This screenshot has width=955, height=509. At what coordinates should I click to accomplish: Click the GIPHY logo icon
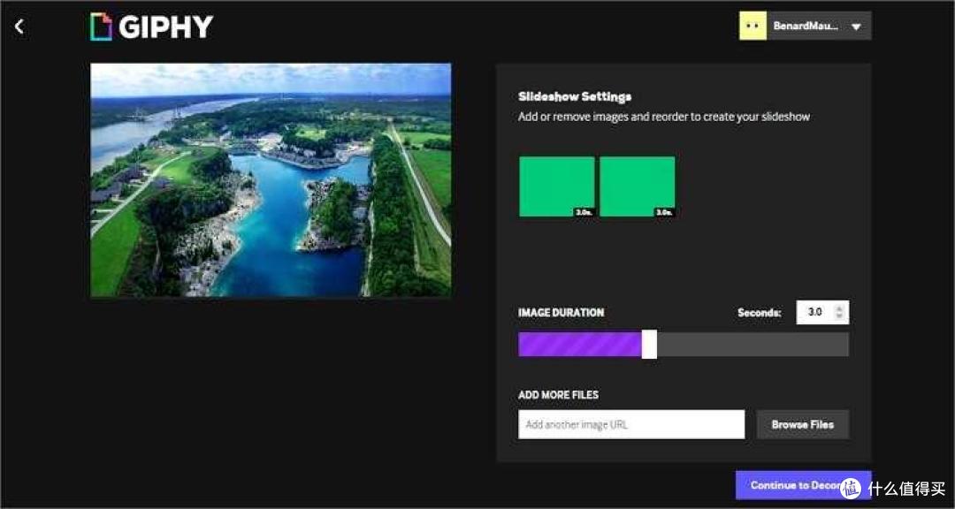(102, 27)
